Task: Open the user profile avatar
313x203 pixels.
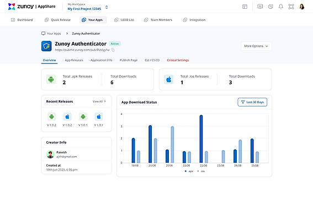Action: coord(302,7)
